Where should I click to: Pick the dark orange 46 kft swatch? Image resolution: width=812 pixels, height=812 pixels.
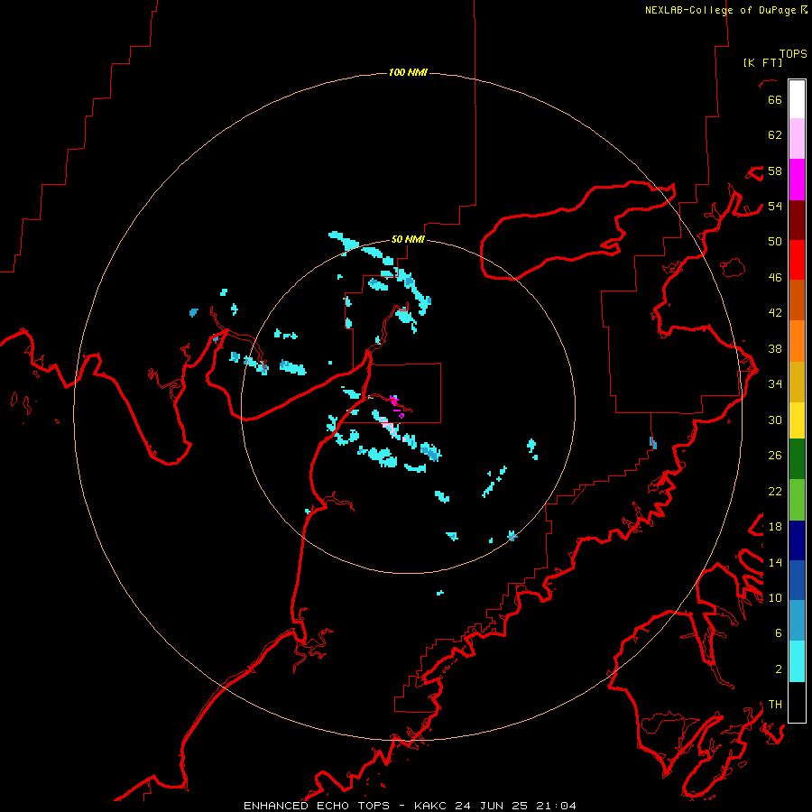pos(797,300)
